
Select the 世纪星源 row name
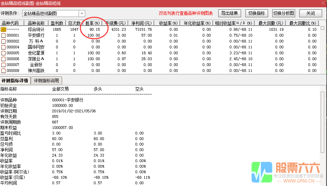[36, 53]
